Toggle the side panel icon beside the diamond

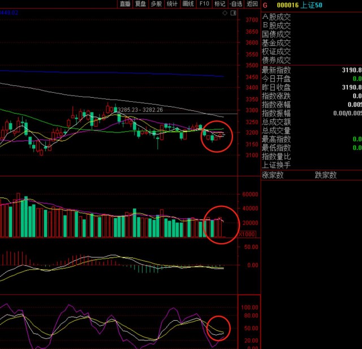234,12
